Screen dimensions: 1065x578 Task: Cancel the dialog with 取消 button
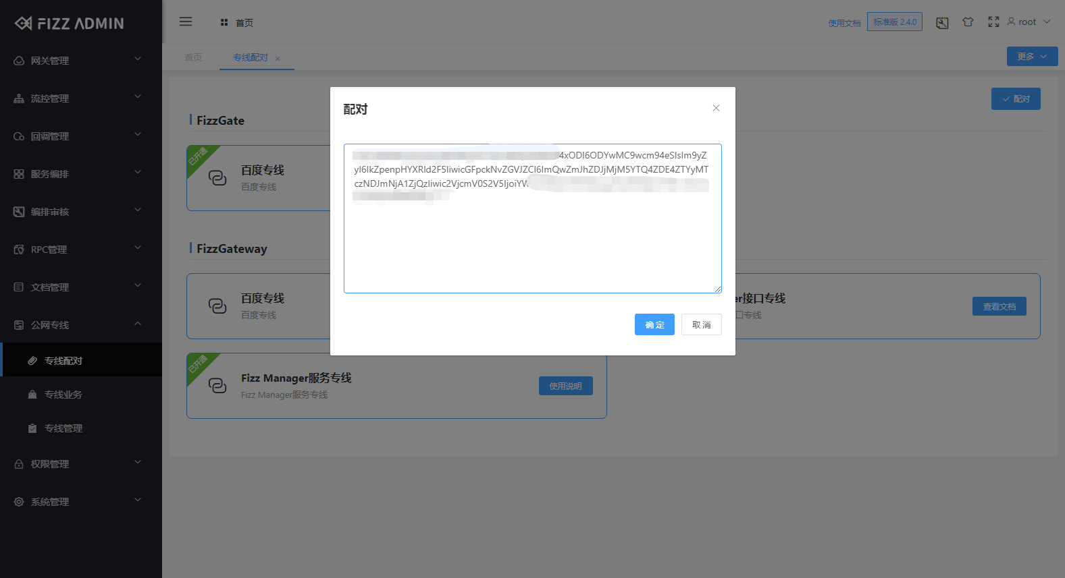coord(701,324)
